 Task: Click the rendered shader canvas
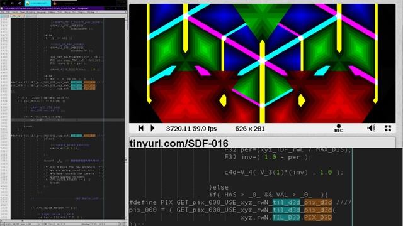262,63
